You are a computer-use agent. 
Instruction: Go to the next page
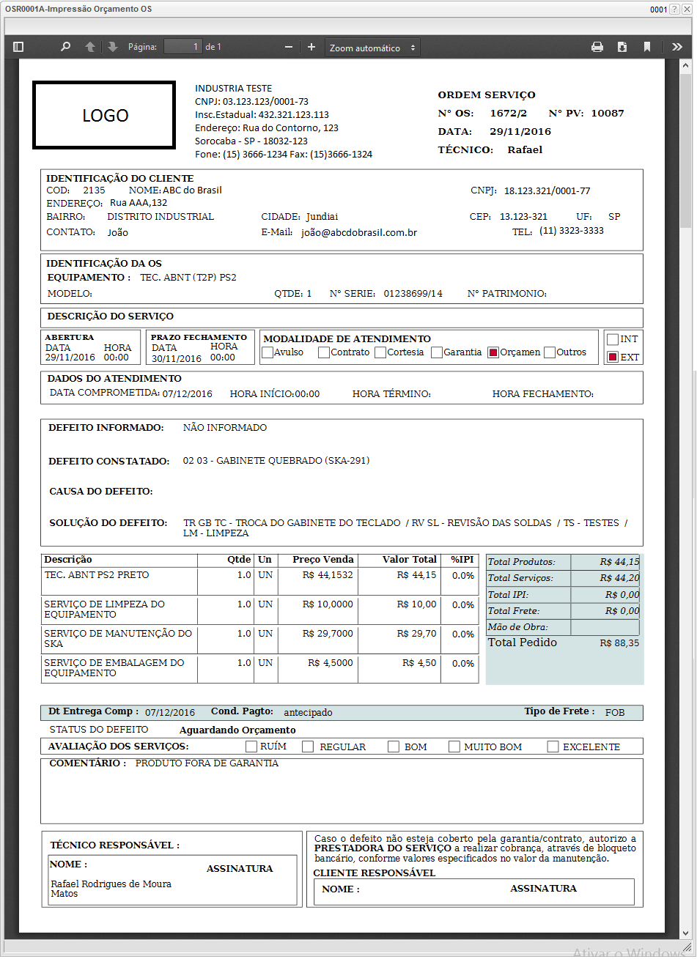pos(112,47)
